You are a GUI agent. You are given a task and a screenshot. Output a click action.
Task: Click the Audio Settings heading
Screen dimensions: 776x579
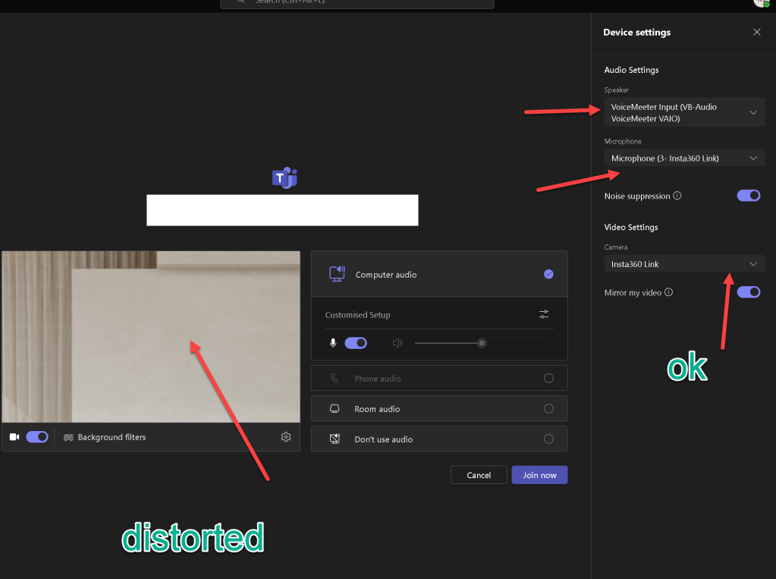pyautogui.click(x=631, y=70)
